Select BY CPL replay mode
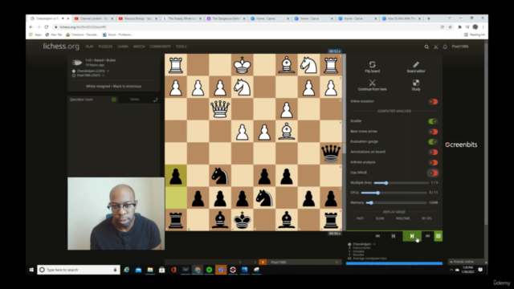Image resolution: width=514 pixels, height=289 pixels. click(426, 218)
